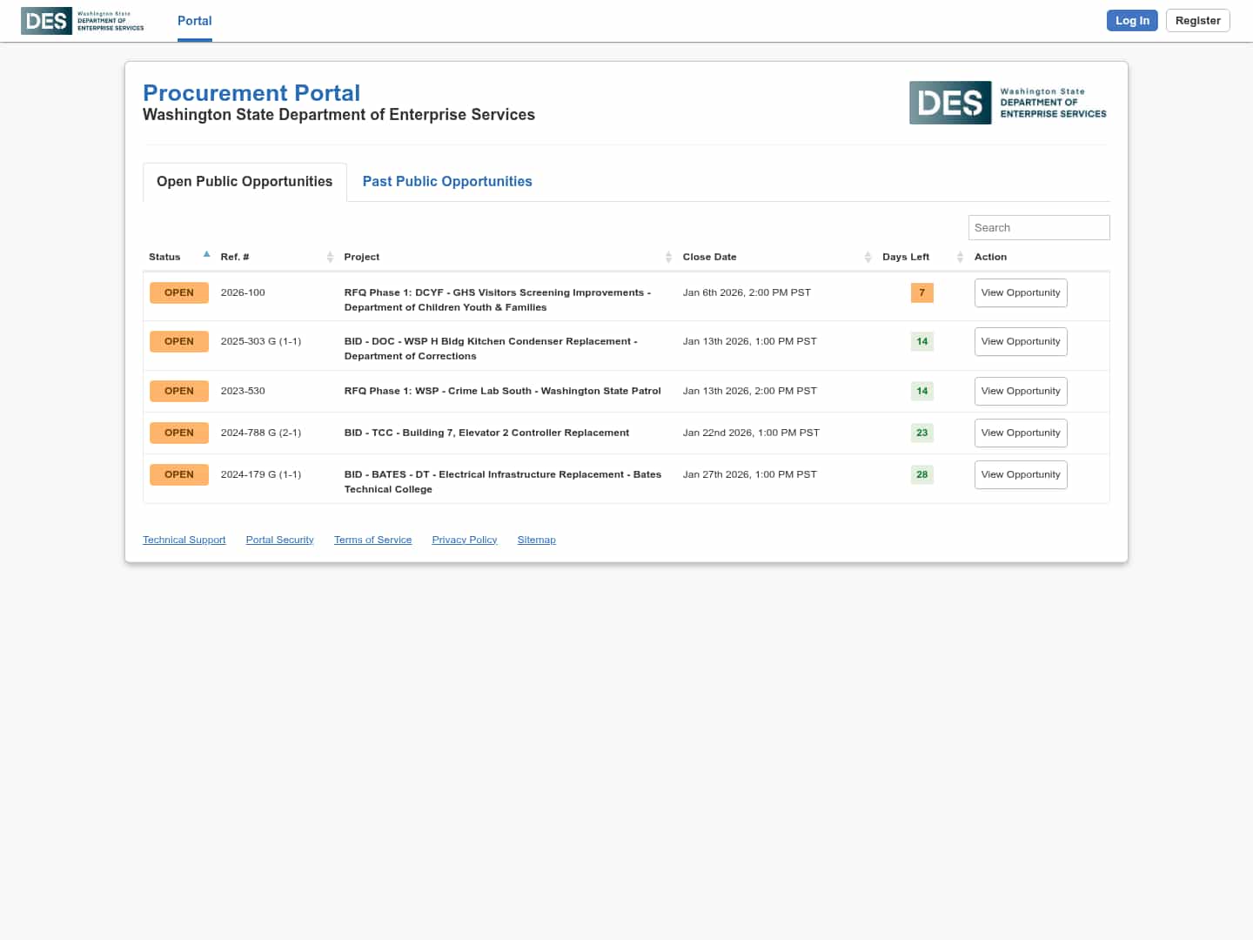This screenshot has height=940, width=1253.
Task: Sort table by Days Left column arrows
Action: click(960, 257)
